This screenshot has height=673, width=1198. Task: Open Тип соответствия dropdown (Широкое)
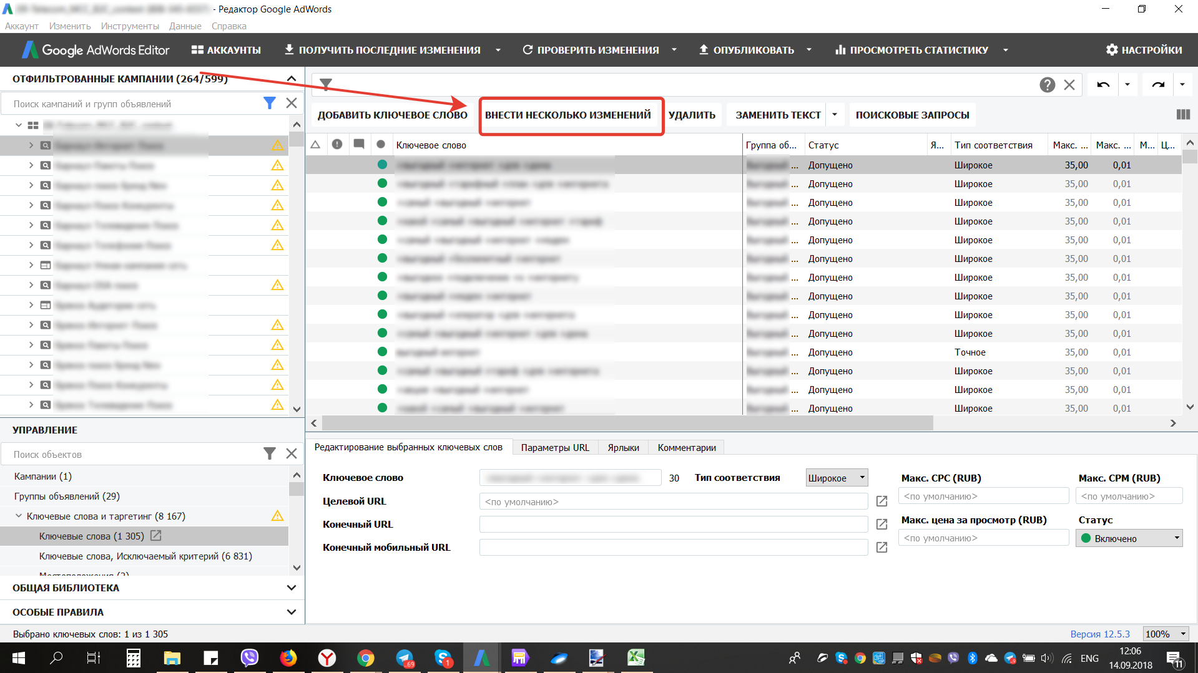837,478
